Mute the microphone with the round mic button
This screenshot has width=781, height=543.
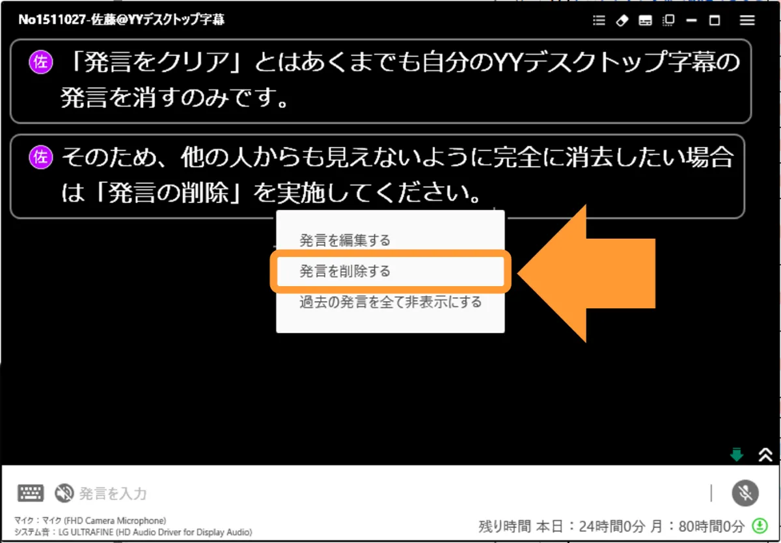745,494
